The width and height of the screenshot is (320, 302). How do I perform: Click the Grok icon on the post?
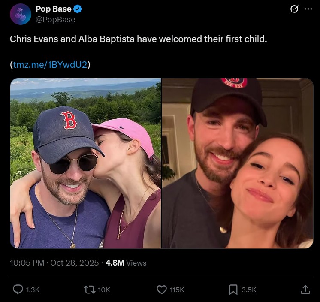coord(294,9)
